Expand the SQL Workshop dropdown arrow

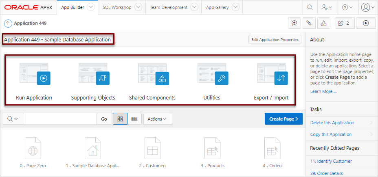[x=138, y=7]
